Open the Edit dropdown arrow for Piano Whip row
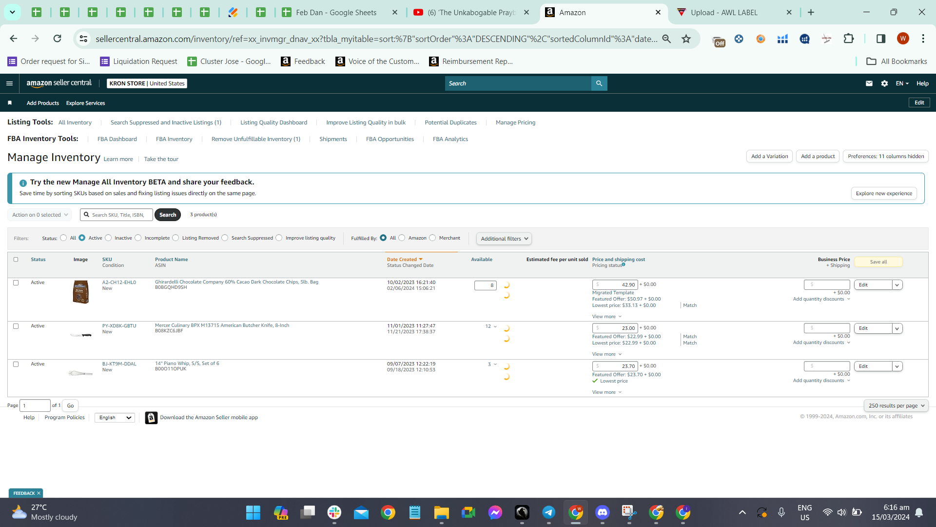 pos(897,366)
